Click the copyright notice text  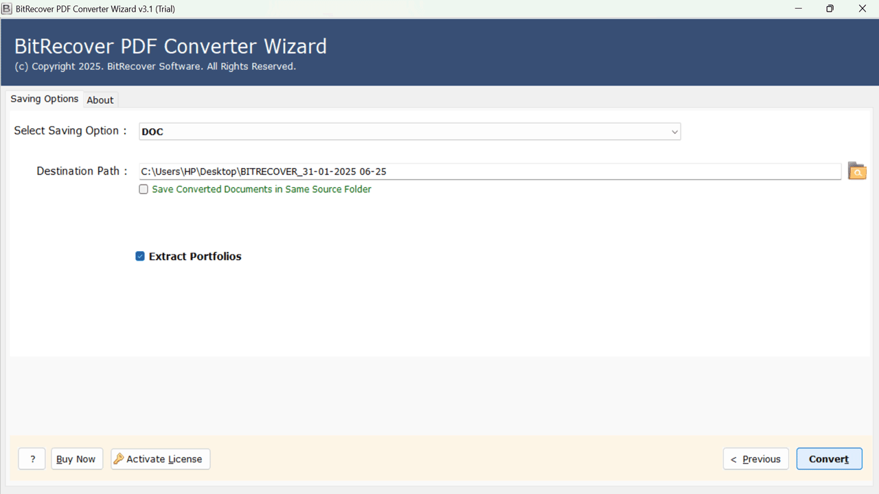155,67
